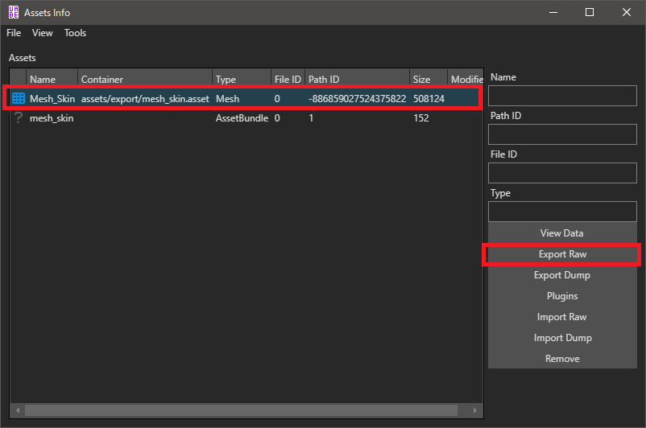This screenshot has height=428, width=646.
Task: Sort by the Type column header
Action: (x=242, y=79)
